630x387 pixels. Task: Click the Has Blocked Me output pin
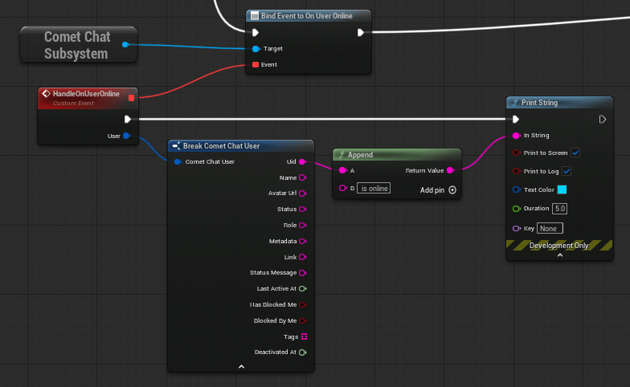pos(302,305)
